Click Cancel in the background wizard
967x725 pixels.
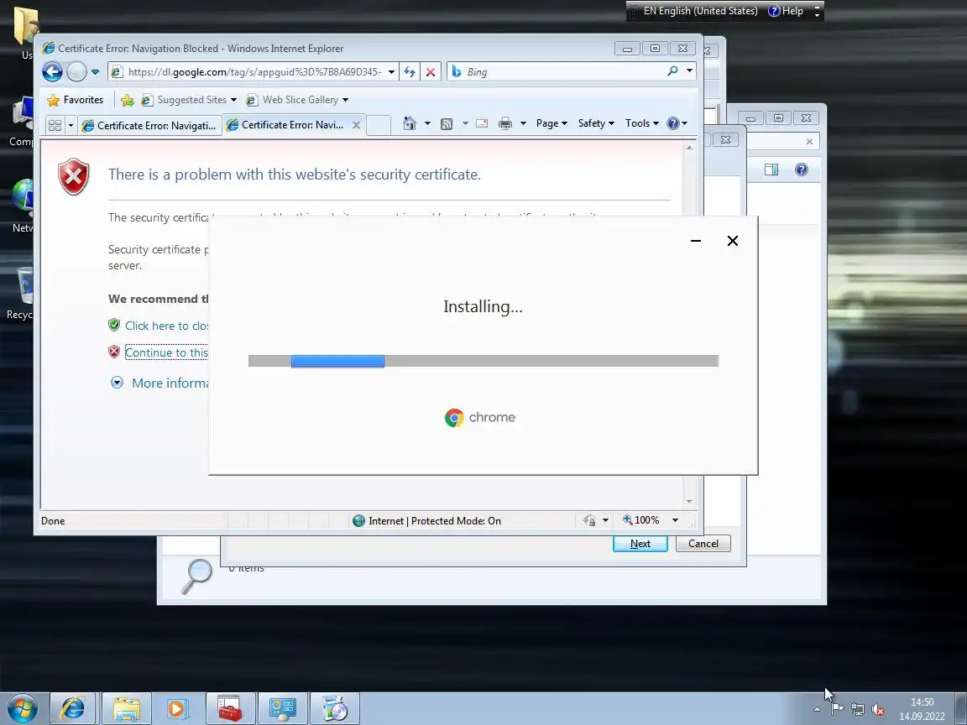coord(703,543)
